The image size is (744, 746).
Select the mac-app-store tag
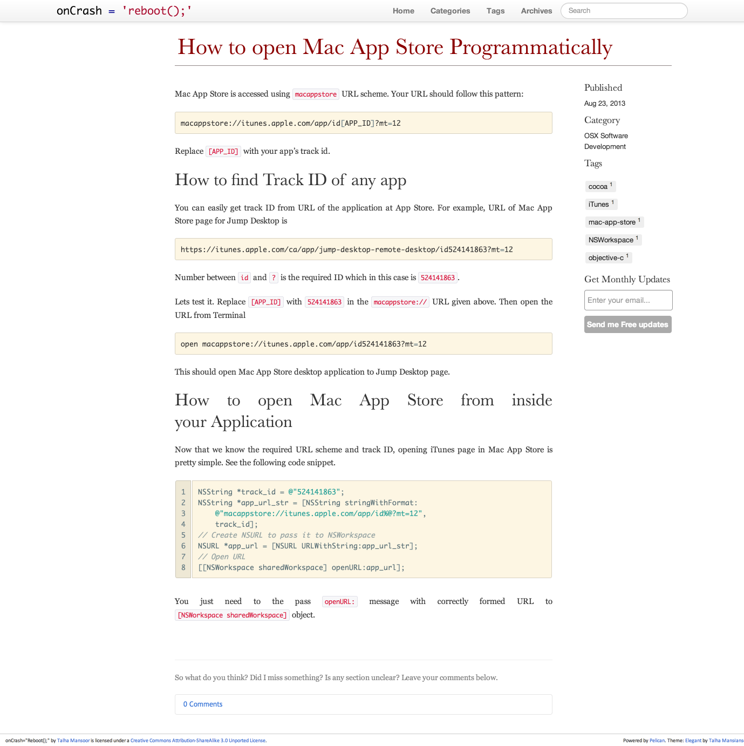[x=615, y=222]
